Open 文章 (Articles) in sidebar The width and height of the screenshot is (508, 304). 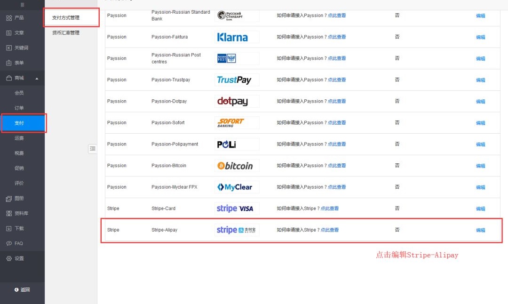point(9,33)
